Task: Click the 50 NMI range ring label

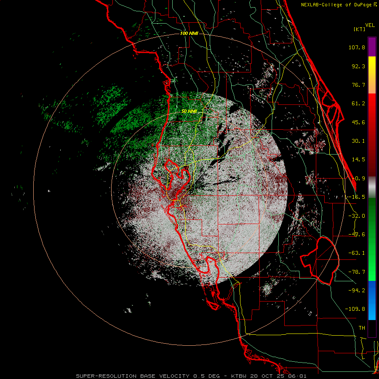Action: click(x=189, y=112)
